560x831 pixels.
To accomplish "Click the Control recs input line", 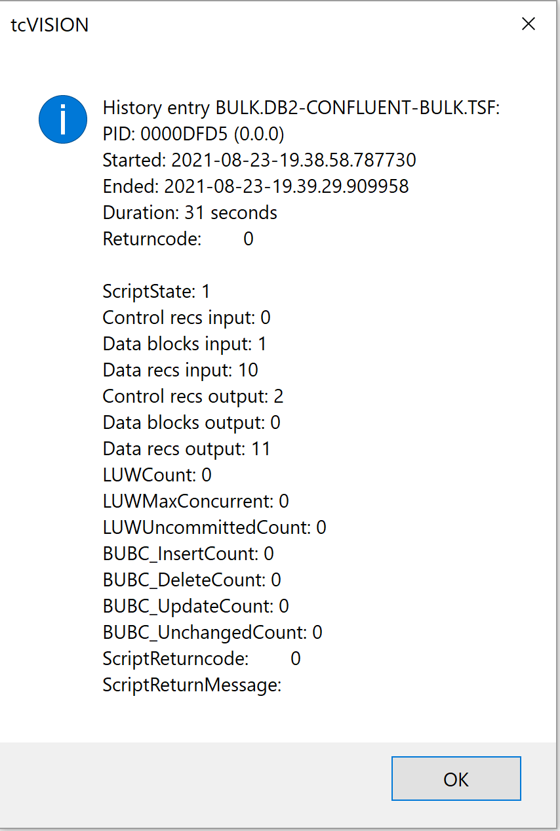I will [x=187, y=317].
